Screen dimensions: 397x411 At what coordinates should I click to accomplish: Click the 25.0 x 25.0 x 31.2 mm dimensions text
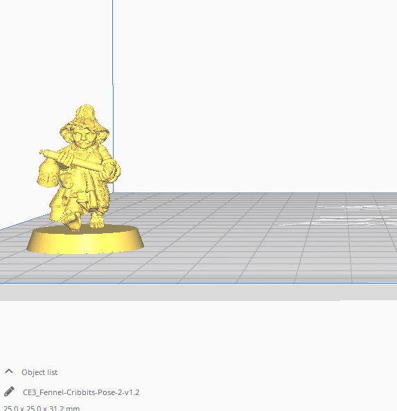tap(42, 408)
